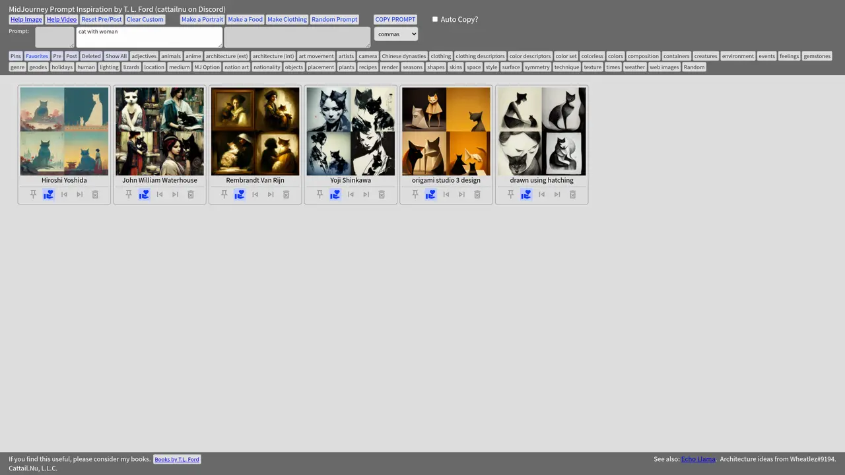845x475 pixels.
Task: Choose the Show All filter
Action: [x=116, y=56]
